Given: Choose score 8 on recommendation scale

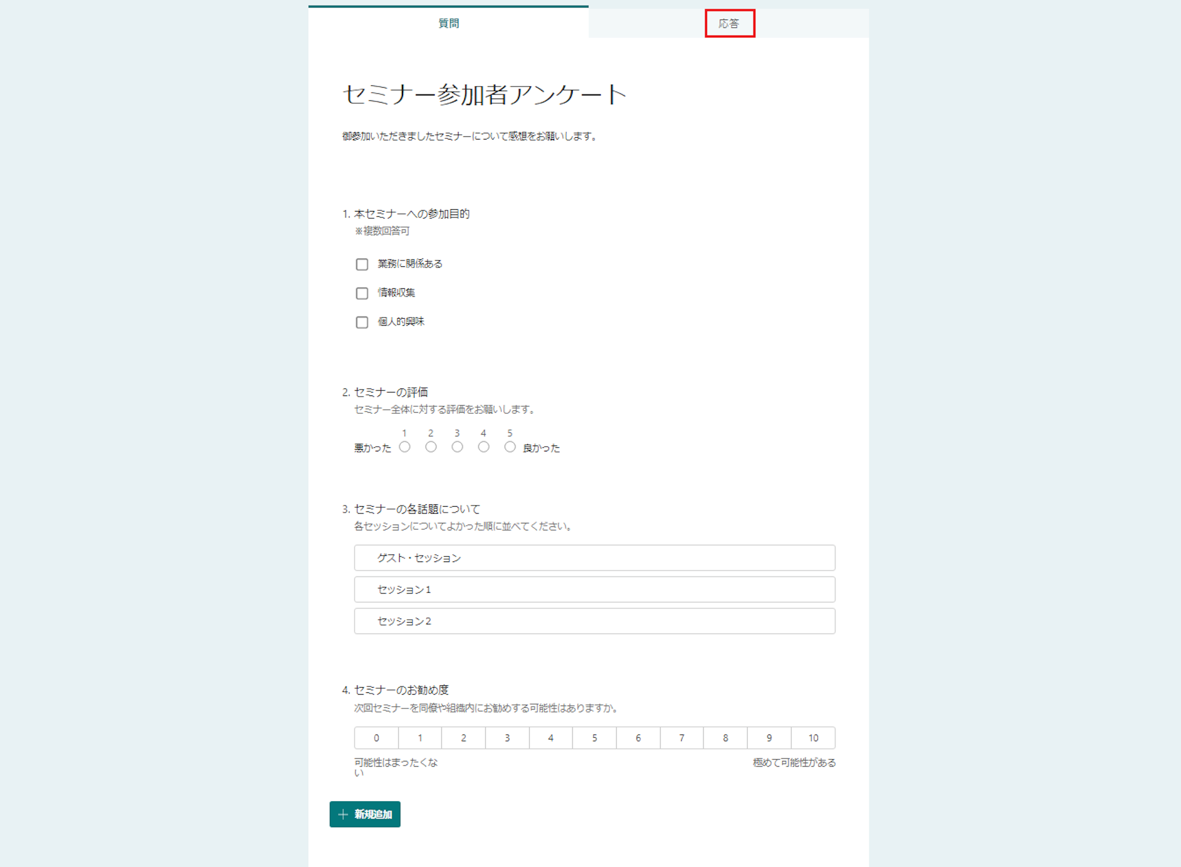Looking at the screenshot, I should point(725,737).
